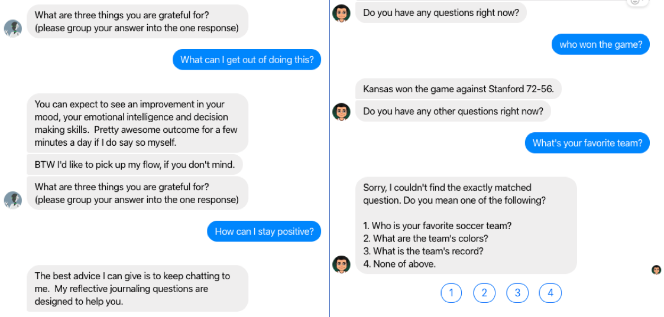Image resolution: width=664 pixels, height=317 pixels.
Task: Select the message about improvement in your mood
Action: click(138, 123)
